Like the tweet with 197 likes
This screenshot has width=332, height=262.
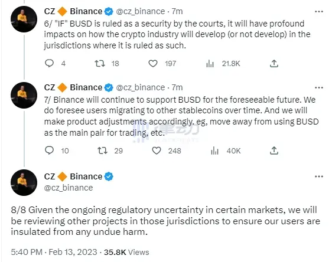pos(153,63)
